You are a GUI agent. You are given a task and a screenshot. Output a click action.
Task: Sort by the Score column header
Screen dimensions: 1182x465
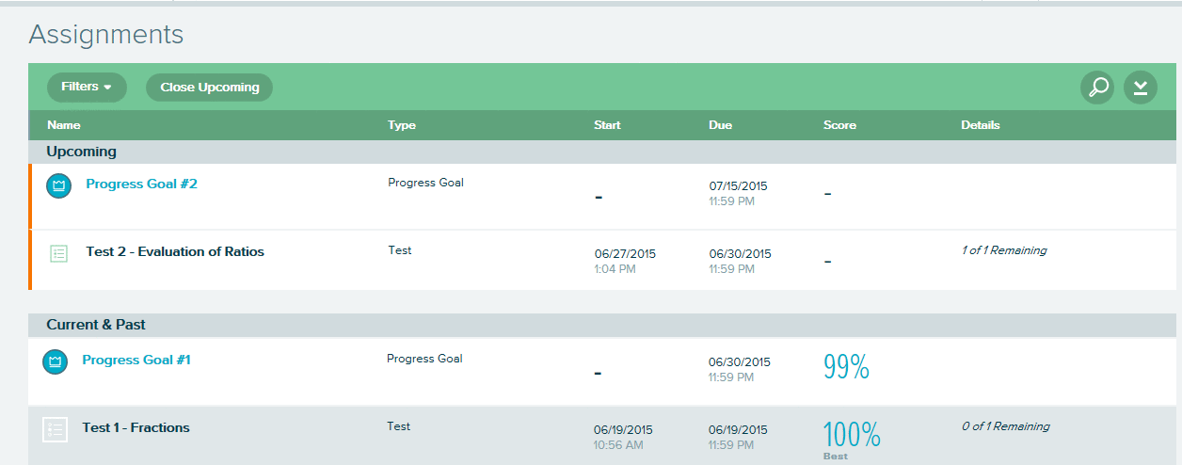coord(839,125)
